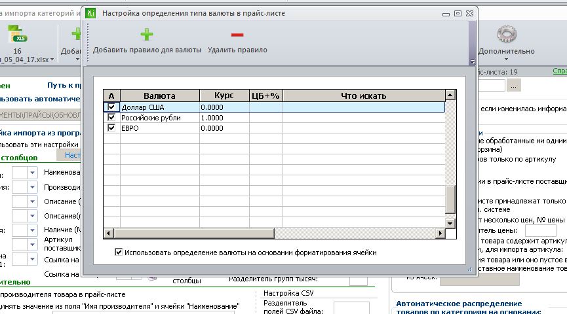Open dropdown next to Ссылка на field
Screen dimensions: 567x314
(x=32, y=259)
